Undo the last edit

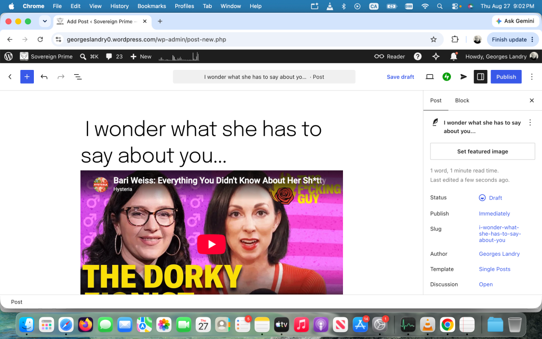tap(44, 77)
